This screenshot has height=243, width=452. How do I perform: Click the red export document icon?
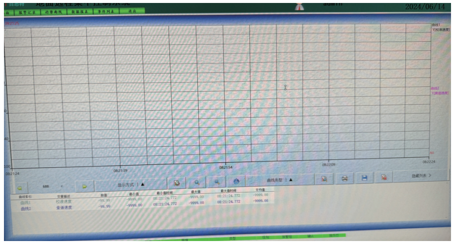click(x=384, y=177)
